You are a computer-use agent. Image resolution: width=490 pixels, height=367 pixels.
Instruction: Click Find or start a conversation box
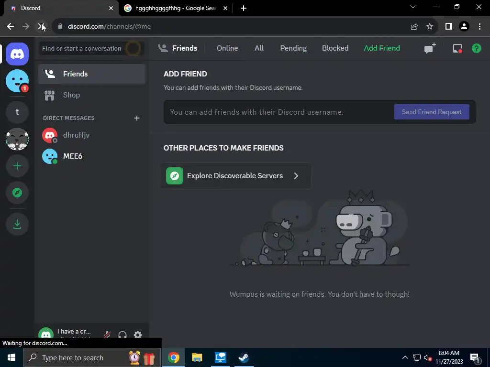[x=91, y=48]
